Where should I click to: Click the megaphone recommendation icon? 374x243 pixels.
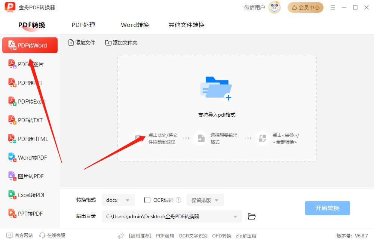coord(121,236)
